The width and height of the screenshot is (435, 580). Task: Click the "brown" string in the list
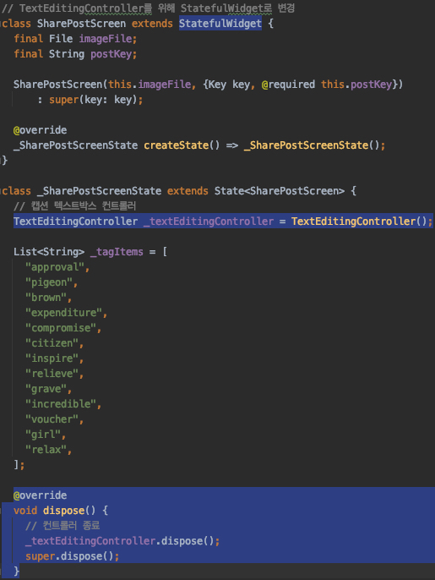point(46,297)
